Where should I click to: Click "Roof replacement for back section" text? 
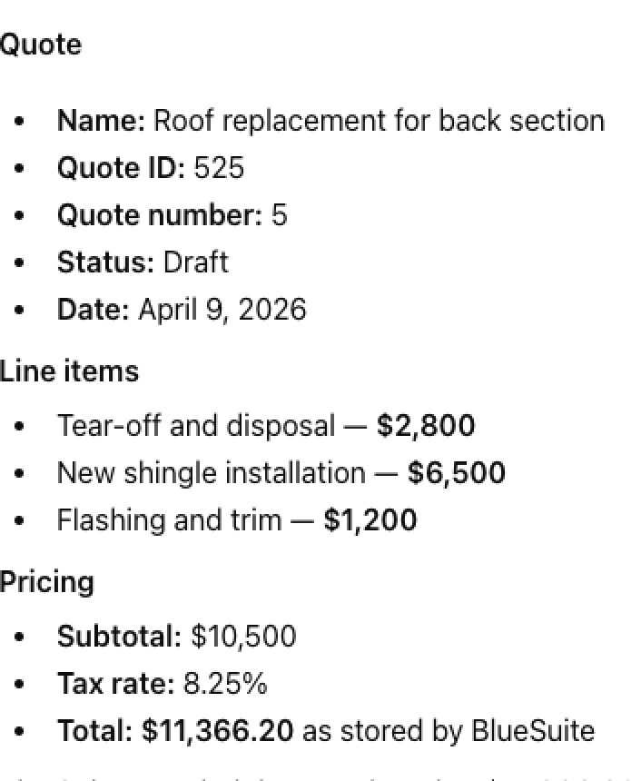coord(379,121)
